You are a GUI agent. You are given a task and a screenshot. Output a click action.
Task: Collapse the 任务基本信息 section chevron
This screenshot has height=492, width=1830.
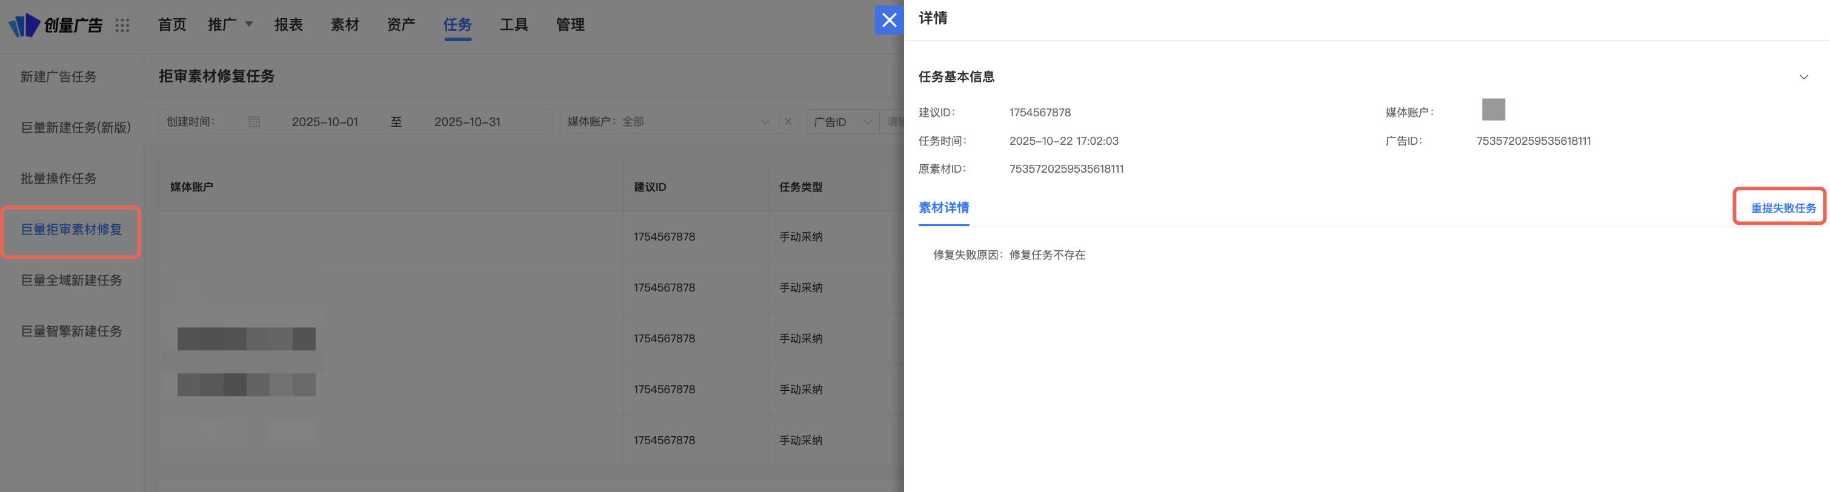1803,77
